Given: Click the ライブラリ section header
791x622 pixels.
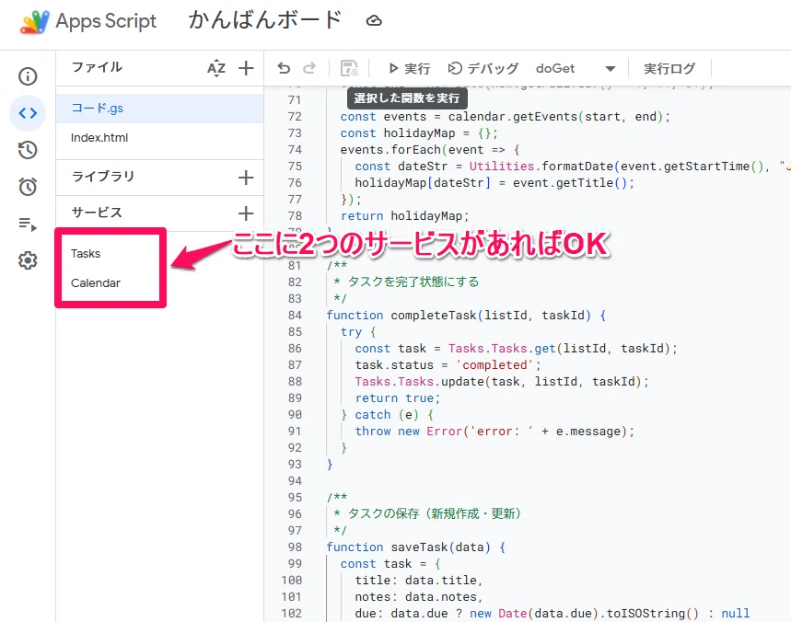Looking at the screenshot, I should click(103, 177).
